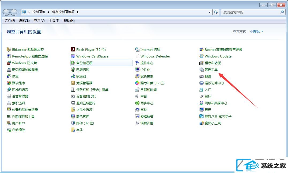Click 所有控制面板项 in the address breadcrumb
Viewport: 288px width, 173px height.
(x=63, y=12)
